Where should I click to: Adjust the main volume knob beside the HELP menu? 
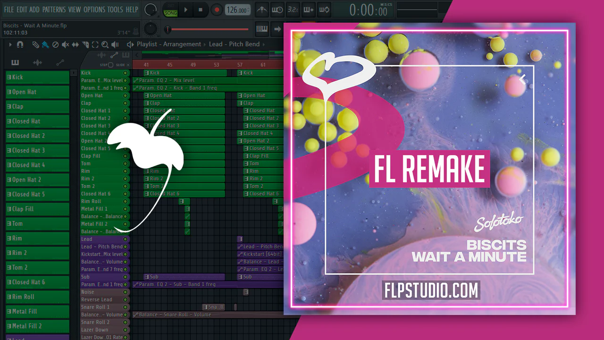click(x=151, y=9)
